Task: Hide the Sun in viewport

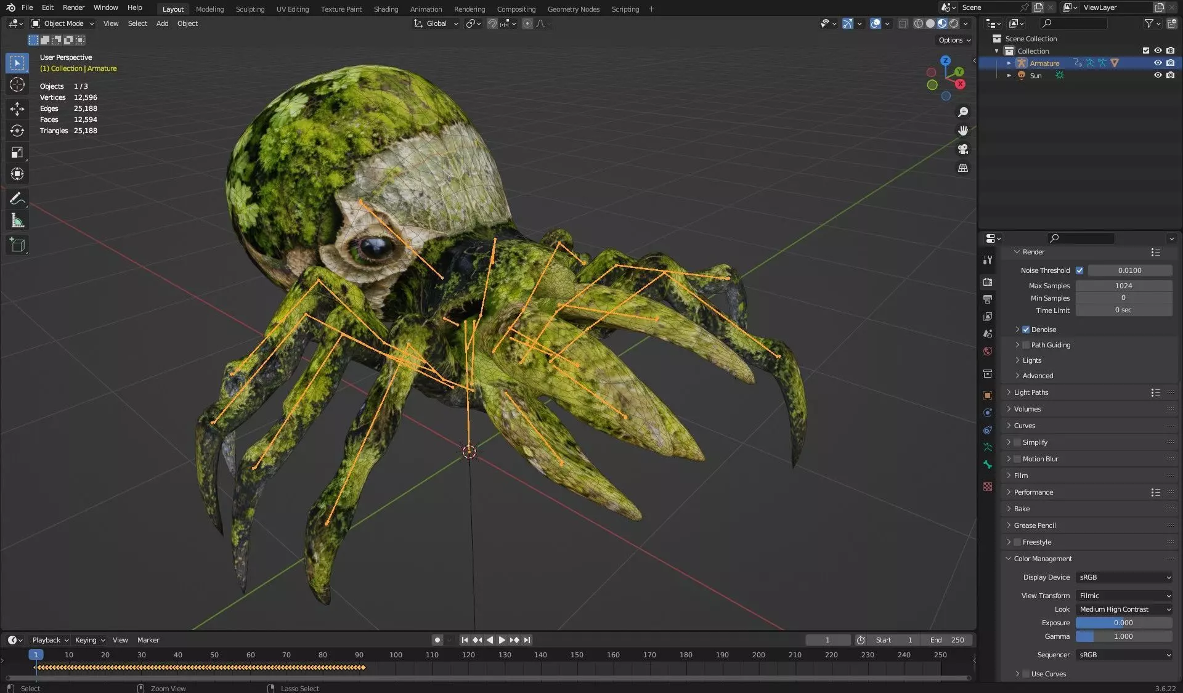Action: click(1158, 75)
